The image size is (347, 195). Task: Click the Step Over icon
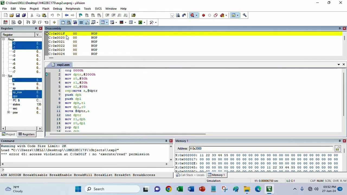[34, 22]
